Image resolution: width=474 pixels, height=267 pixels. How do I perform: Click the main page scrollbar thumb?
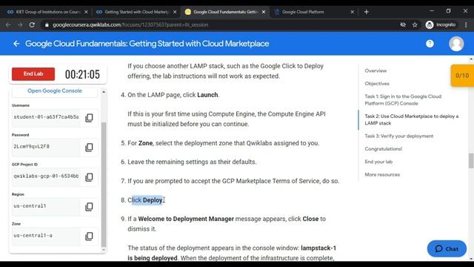(471, 160)
